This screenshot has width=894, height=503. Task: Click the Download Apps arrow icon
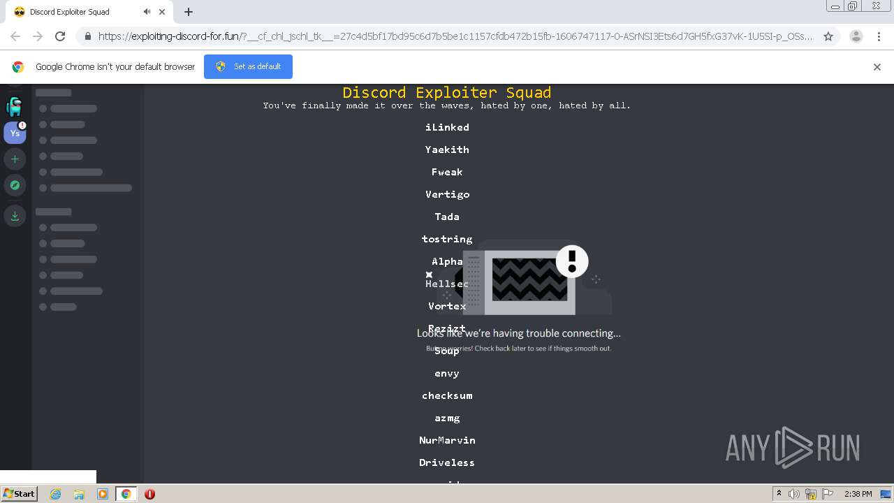click(x=15, y=216)
